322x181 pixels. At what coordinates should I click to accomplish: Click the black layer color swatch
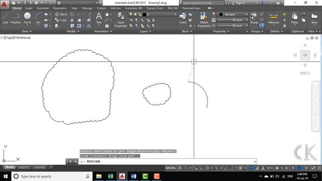coord(144,15)
